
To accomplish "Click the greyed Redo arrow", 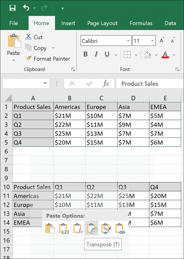I will click(x=45, y=8).
